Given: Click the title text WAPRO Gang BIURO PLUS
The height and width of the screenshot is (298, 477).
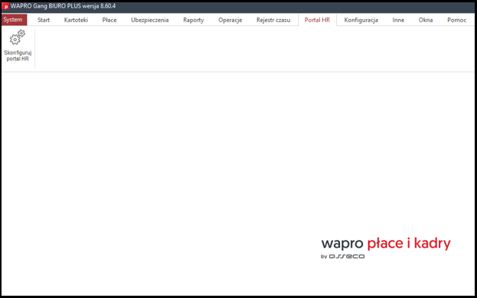Looking at the screenshot, I should click(46, 6).
